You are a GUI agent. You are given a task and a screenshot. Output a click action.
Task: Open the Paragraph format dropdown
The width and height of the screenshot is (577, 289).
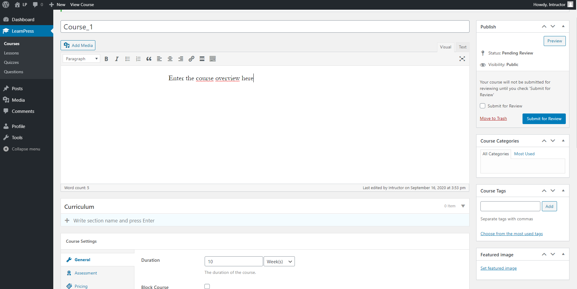[81, 59]
